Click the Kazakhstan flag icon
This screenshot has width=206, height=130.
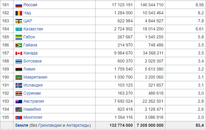tap(19, 29)
